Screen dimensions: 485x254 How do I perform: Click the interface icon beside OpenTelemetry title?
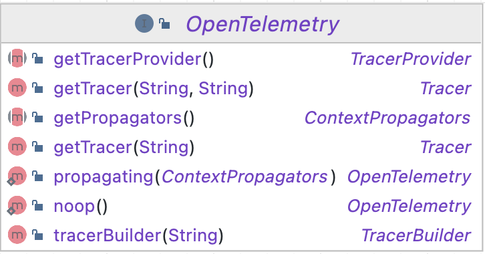click(x=144, y=23)
